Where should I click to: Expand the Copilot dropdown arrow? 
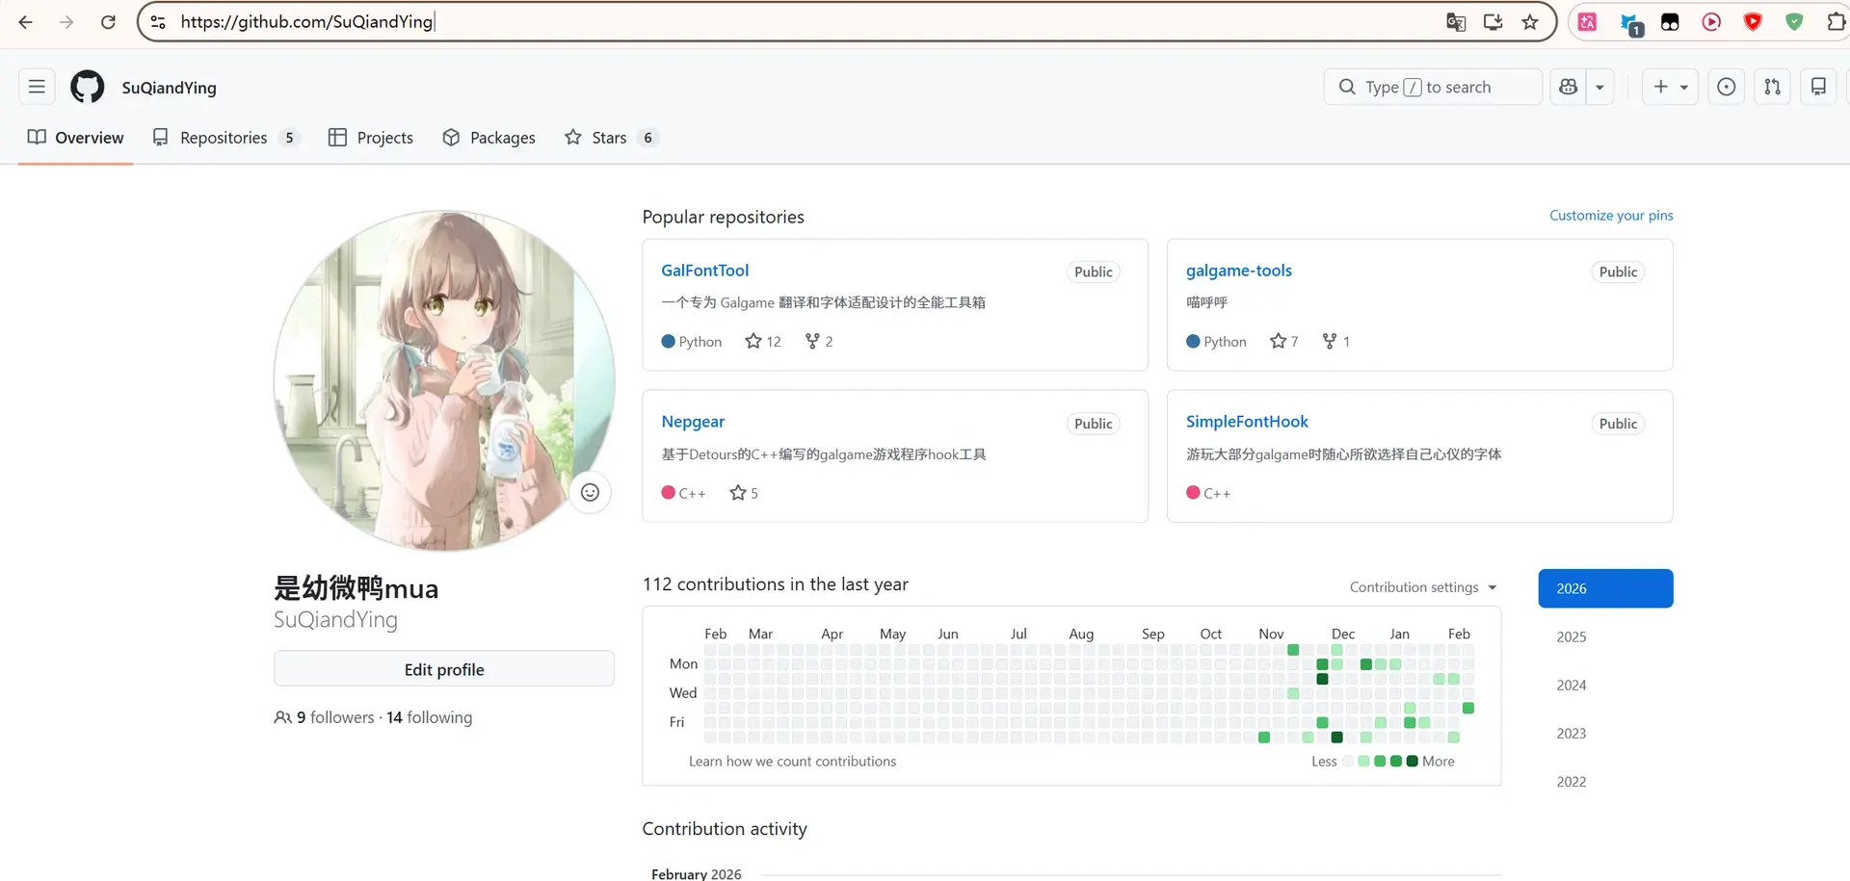(x=1599, y=87)
